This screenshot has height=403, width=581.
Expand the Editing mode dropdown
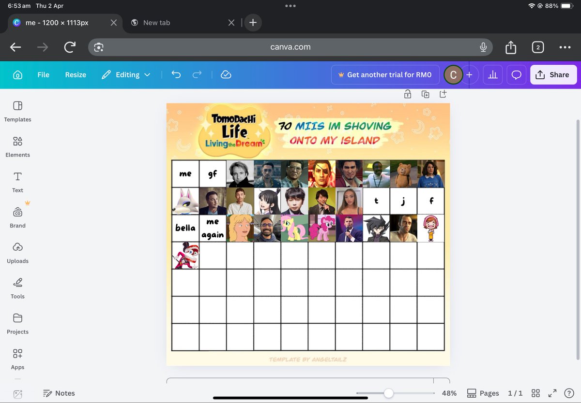[x=126, y=75]
